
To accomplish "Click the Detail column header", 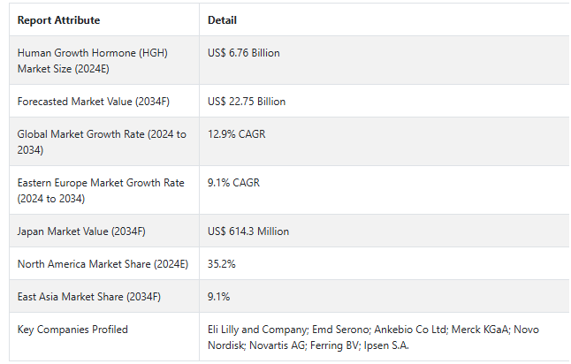I will 222,20.
